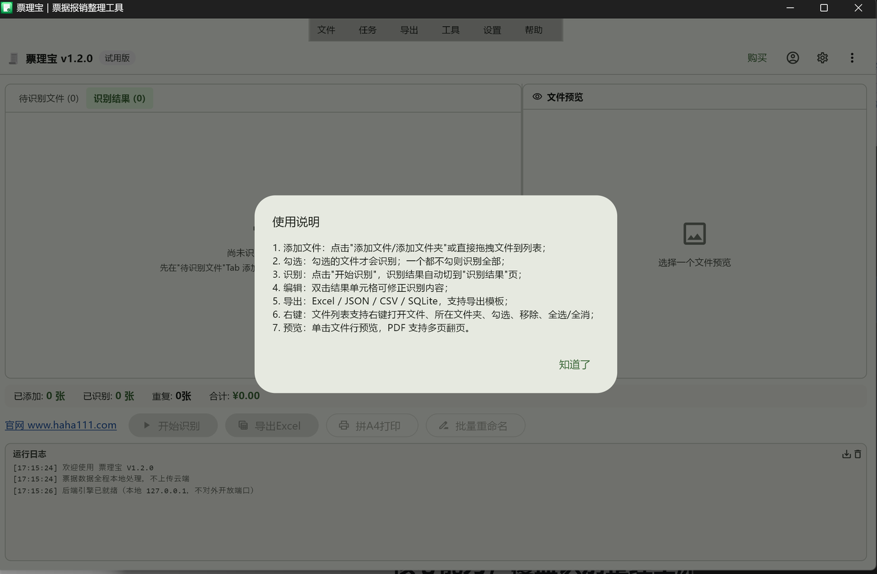Open the 文件 menu
This screenshot has width=877, height=574.
click(326, 30)
